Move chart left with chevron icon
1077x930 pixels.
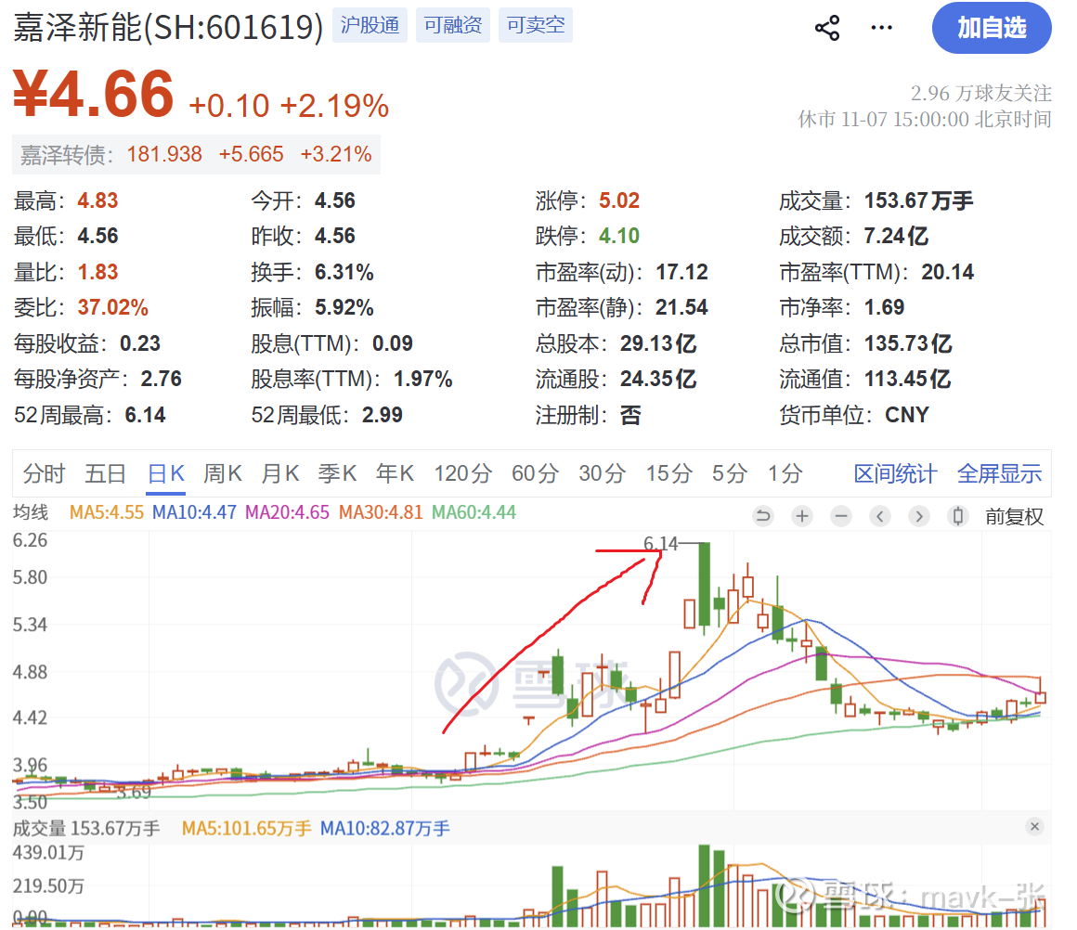[880, 516]
